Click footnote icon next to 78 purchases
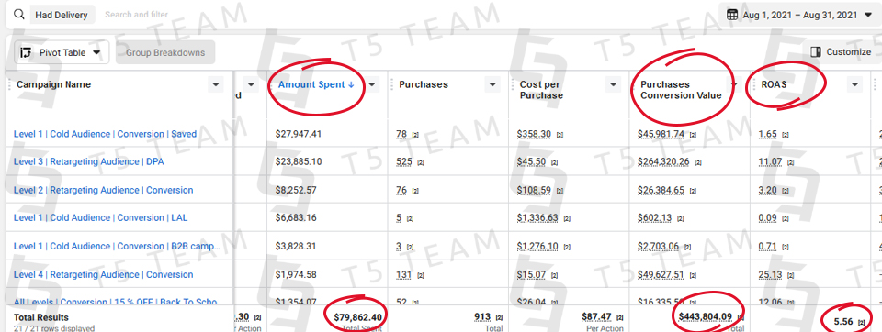 point(415,135)
